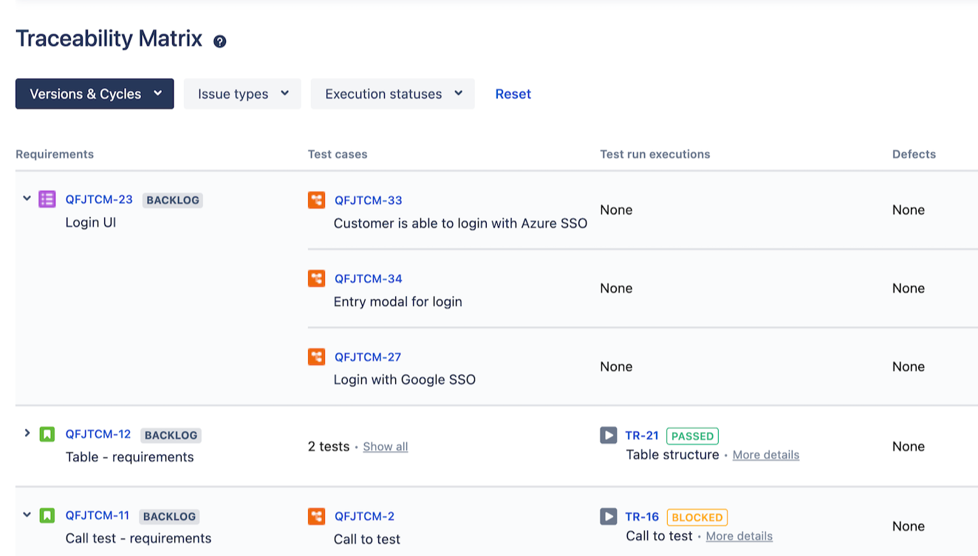Screen dimensions: 978x556
Task: Collapse the QFJTCM-23 Login UI row
Action: click(27, 198)
